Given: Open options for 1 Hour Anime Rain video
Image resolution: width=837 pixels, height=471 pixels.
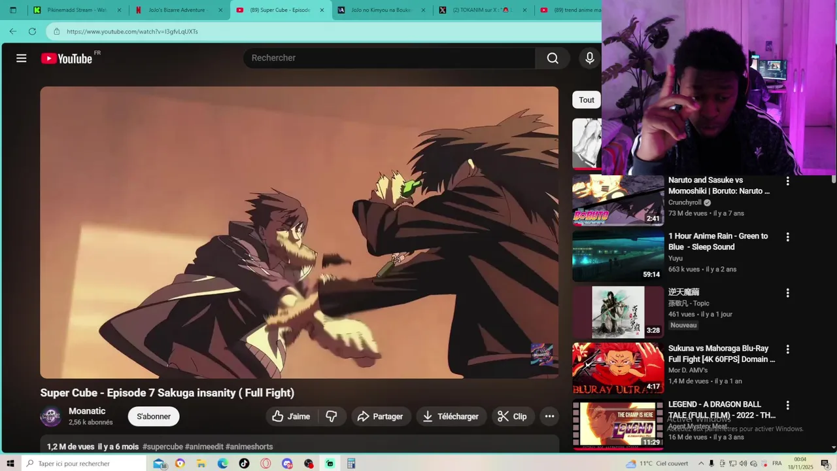Looking at the screenshot, I should click(787, 237).
